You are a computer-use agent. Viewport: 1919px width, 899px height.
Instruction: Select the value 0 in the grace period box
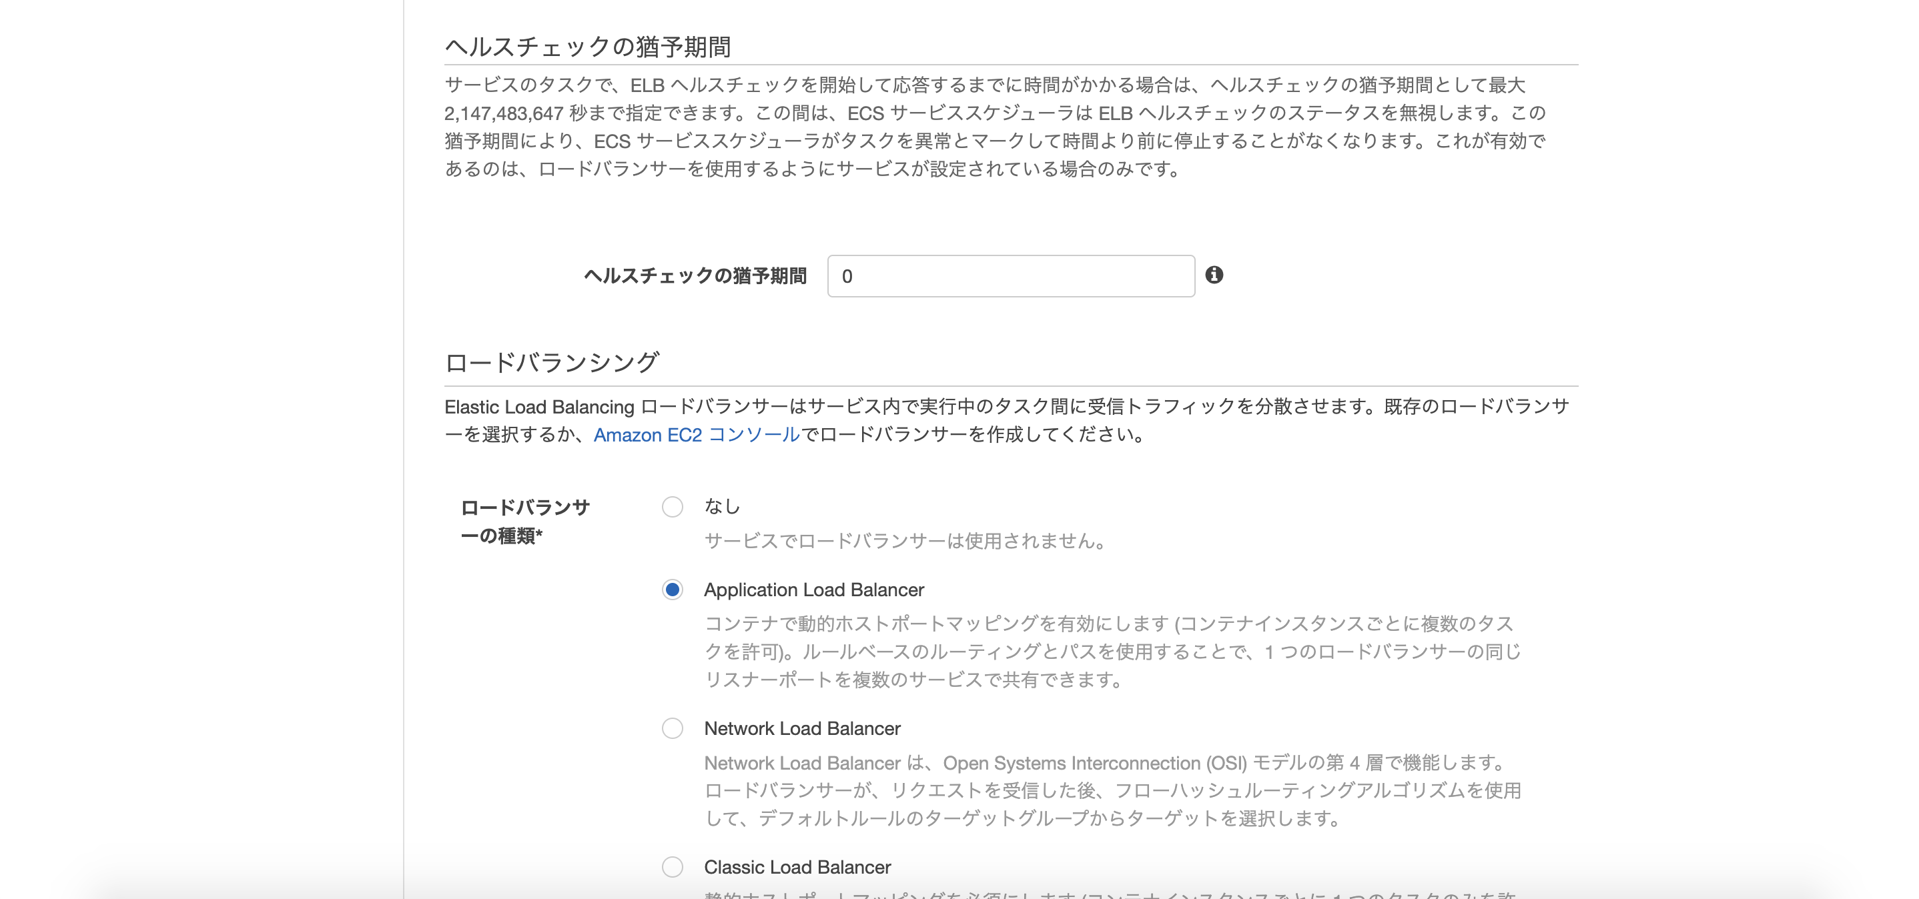[846, 275]
